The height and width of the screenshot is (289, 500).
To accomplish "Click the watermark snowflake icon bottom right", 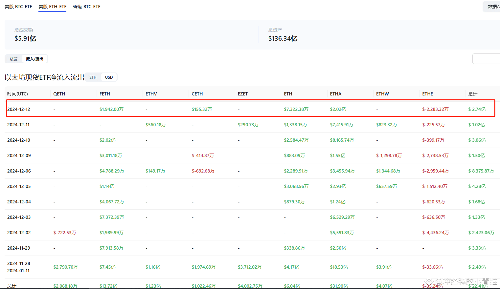I will [429, 281].
